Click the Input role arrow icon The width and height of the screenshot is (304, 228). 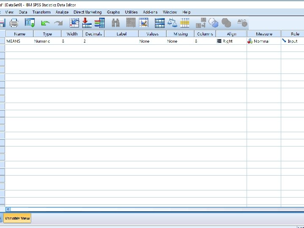[284, 41]
